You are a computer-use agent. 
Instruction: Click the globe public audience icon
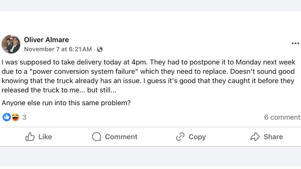click(x=100, y=49)
